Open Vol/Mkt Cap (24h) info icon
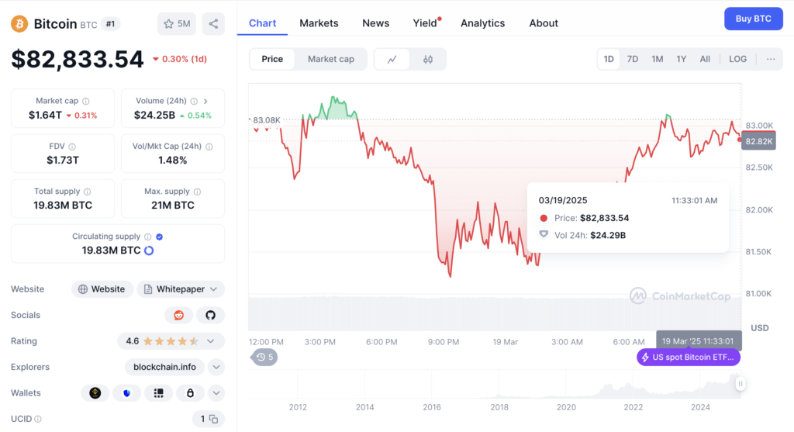This screenshot has height=432, width=794. pyautogui.click(x=209, y=147)
